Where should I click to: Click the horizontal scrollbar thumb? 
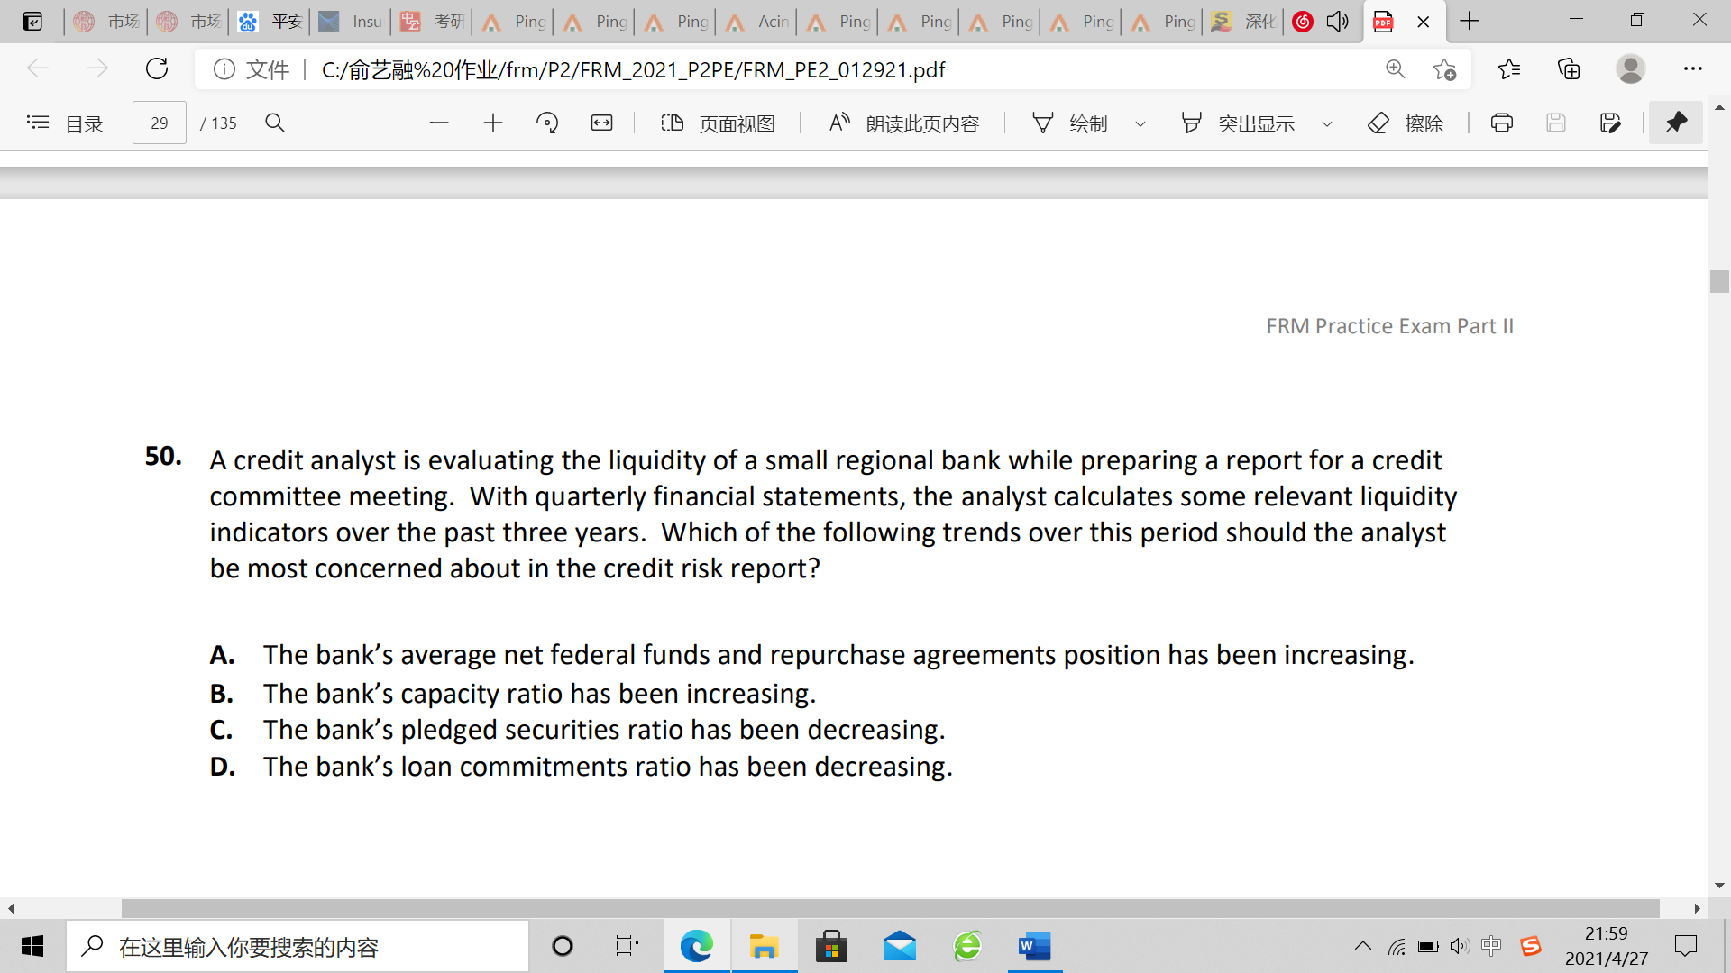tap(890, 908)
